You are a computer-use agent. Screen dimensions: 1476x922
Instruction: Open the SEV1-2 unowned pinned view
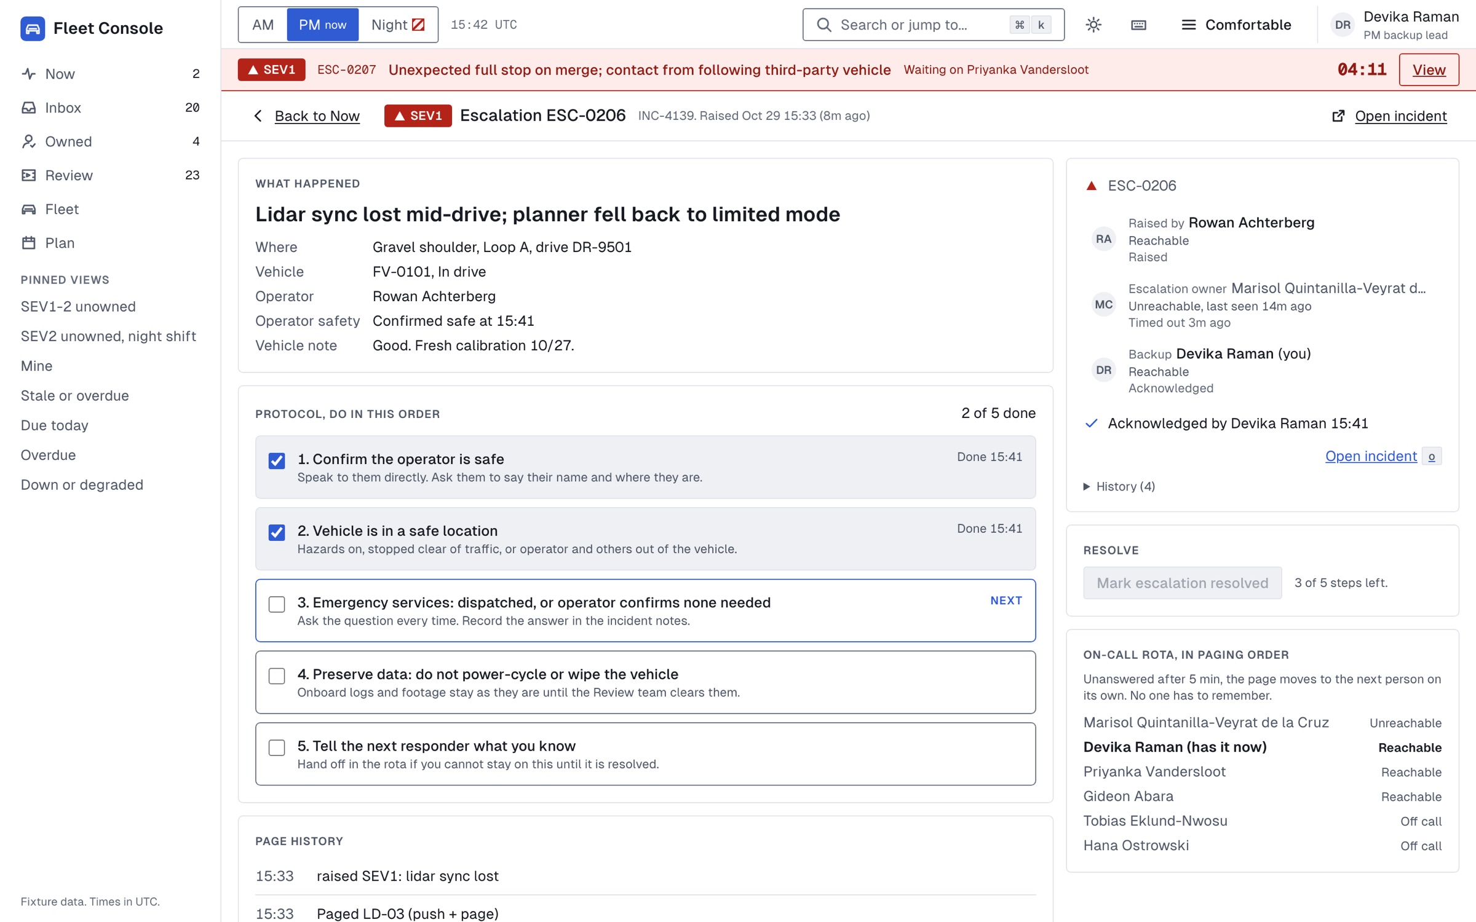pyautogui.click(x=78, y=306)
